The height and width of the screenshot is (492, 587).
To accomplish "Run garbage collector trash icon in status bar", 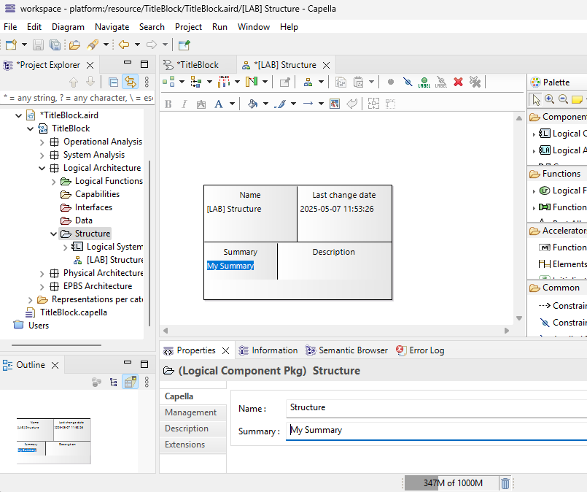I will tap(505, 483).
